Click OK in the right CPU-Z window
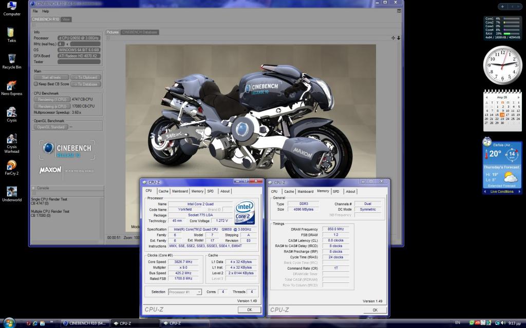Image resolution: width=526 pixels, height=328 pixels. click(375, 310)
